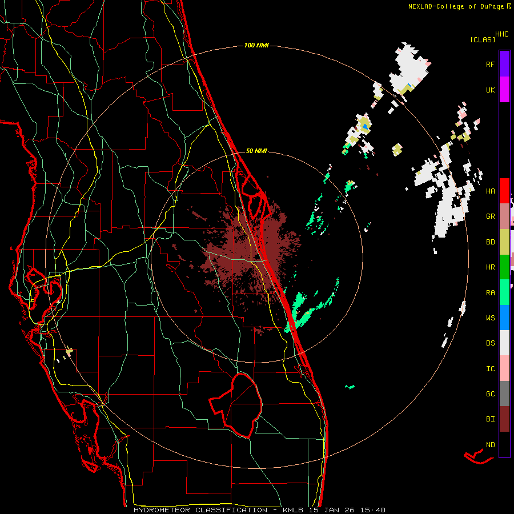The image size is (514, 514).
Task: Click the 'RF' legend label
Action: [490, 64]
